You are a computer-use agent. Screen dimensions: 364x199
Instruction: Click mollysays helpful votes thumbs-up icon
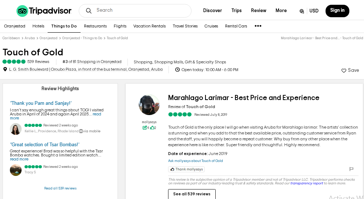[152, 128]
